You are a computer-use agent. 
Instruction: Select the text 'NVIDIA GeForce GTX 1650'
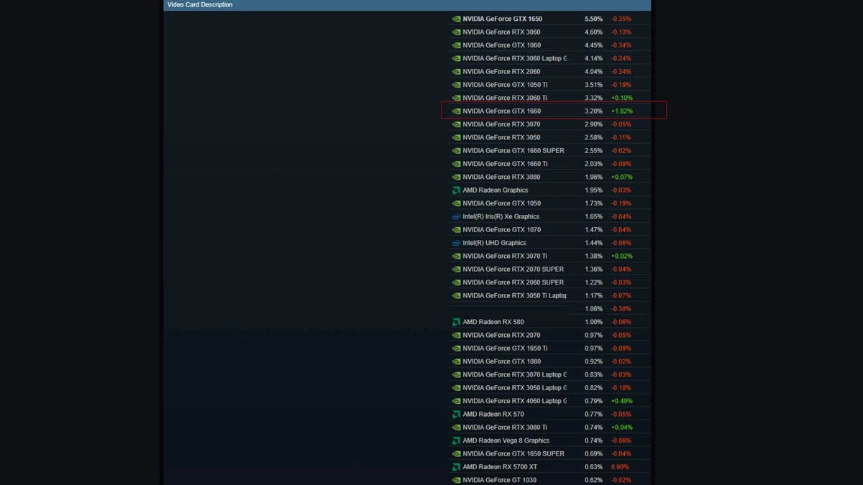click(503, 19)
